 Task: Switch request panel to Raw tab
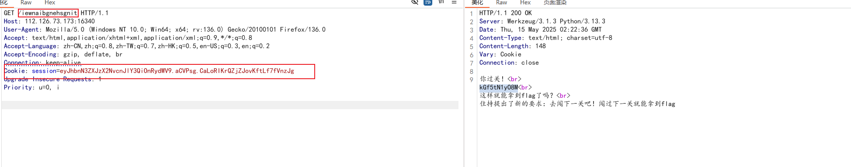26,3
